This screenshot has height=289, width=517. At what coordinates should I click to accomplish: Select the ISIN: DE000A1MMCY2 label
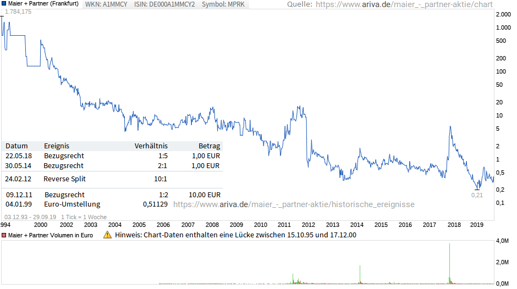tap(164, 4)
